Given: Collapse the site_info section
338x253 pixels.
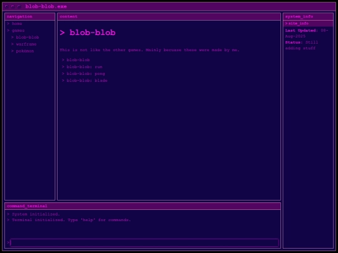Looking at the screenshot, I should point(308,24).
